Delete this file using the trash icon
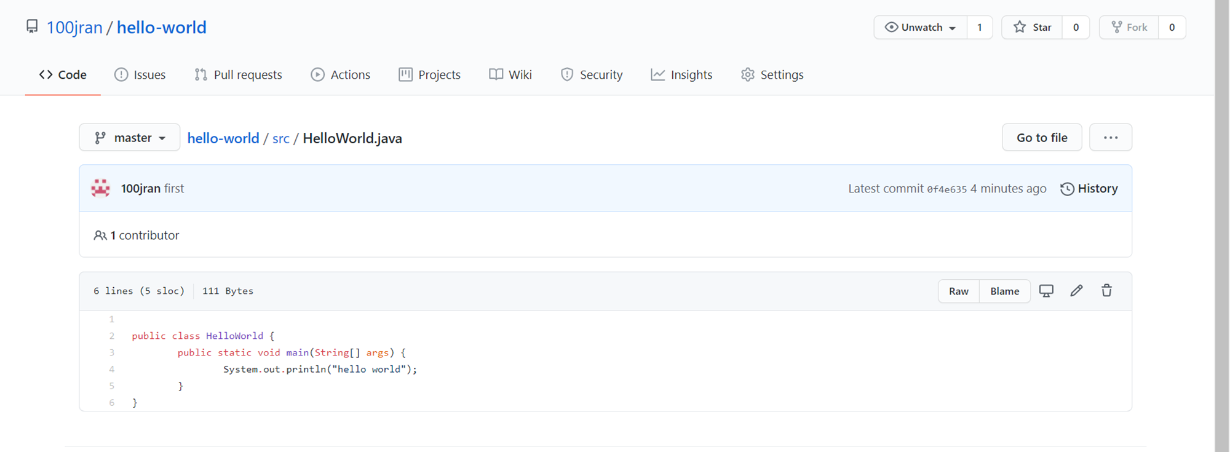1230x452 pixels. [x=1106, y=291]
